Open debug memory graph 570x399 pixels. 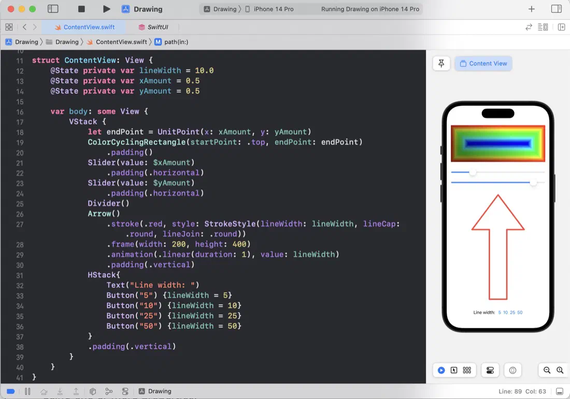click(x=109, y=391)
